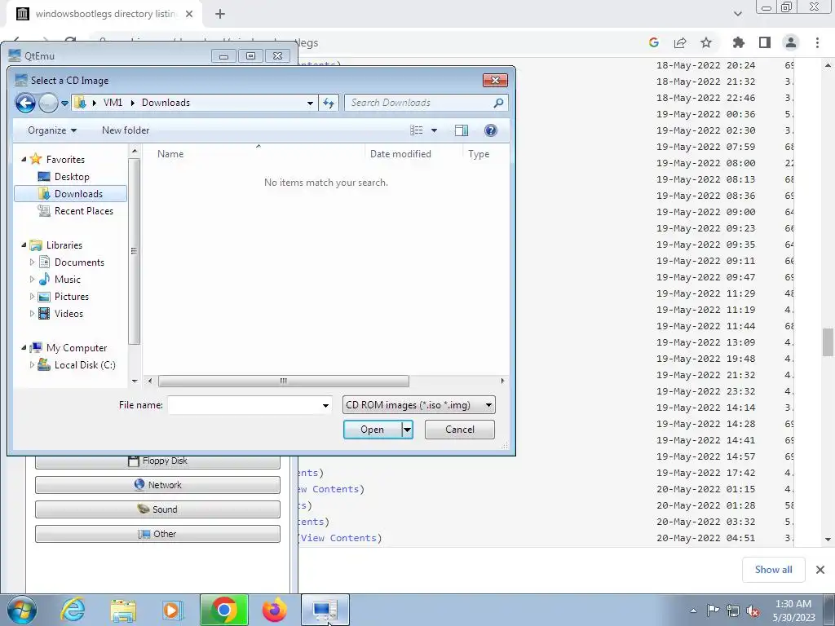Expand the Documents library
The image size is (835, 626).
pyautogui.click(x=32, y=262)
